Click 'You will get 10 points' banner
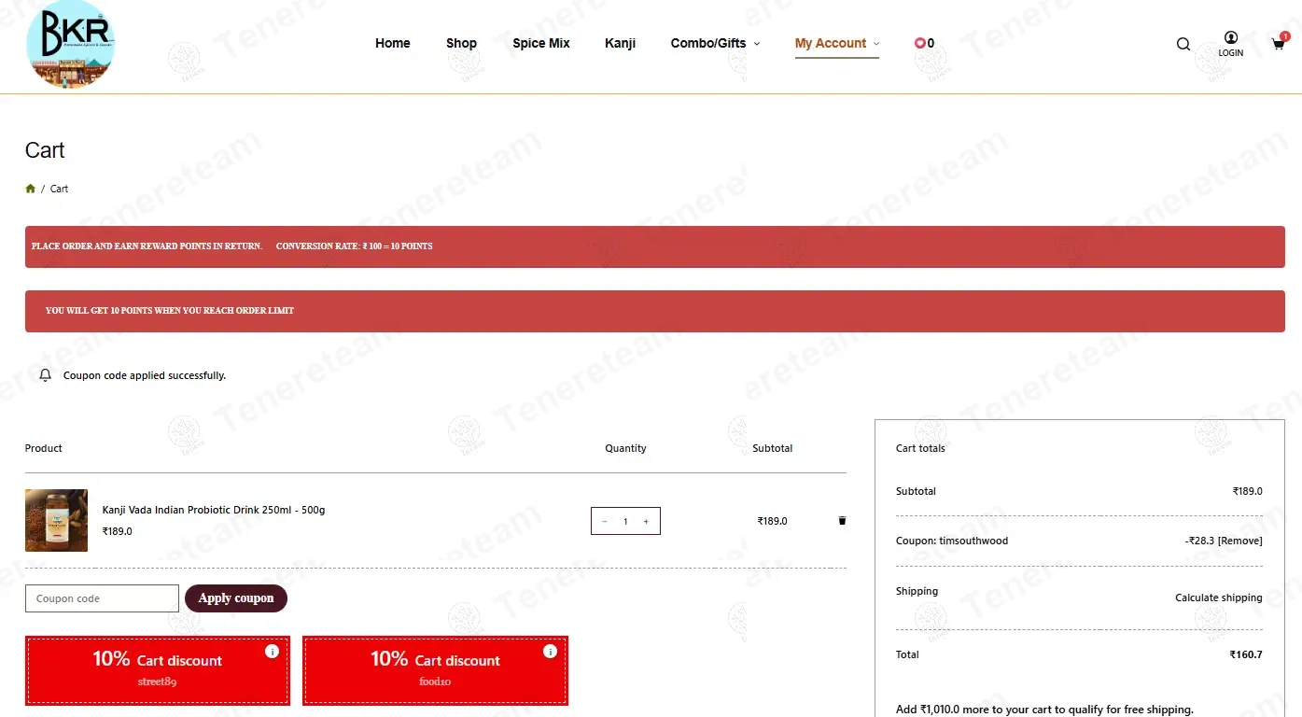Viewport: 1302px width, 717px height. [655, 311]
